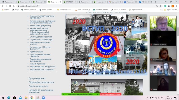
Task: Open the Google bookmark
Action: tap(16, 10)
